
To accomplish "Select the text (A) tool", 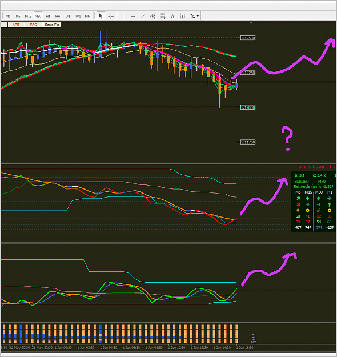I will point(172,16).
